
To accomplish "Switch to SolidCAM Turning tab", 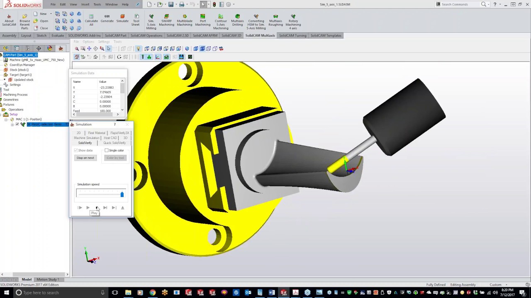I will point(292,36).
